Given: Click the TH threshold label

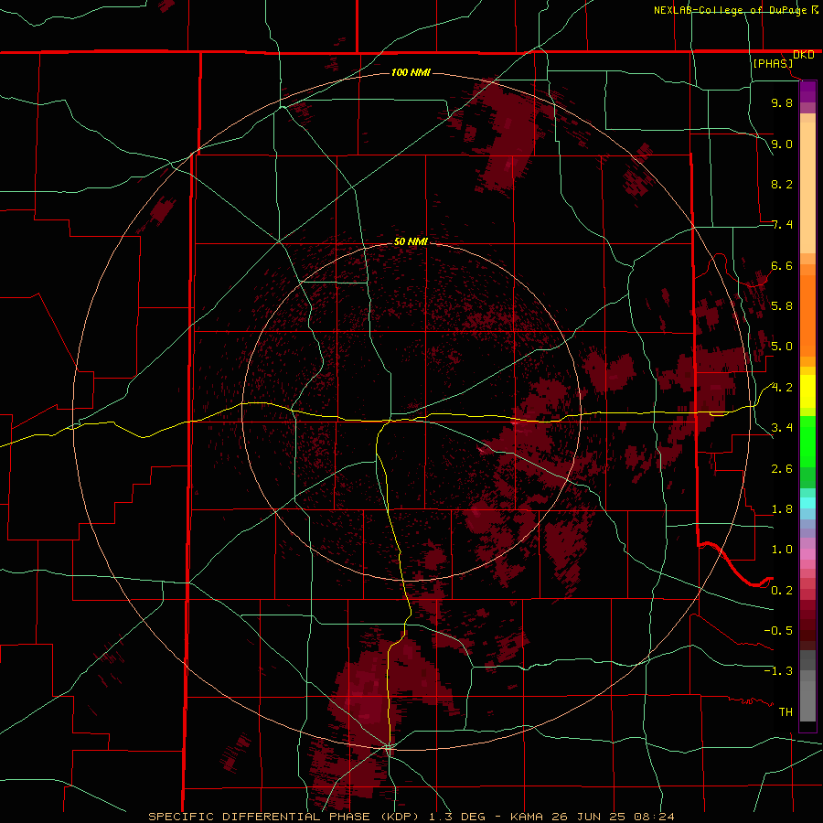Looking at the screenshot, I should [x=786, y=711].
